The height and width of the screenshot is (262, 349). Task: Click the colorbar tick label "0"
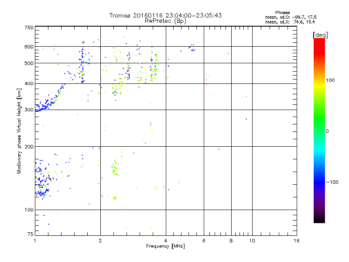coord(327,131)
